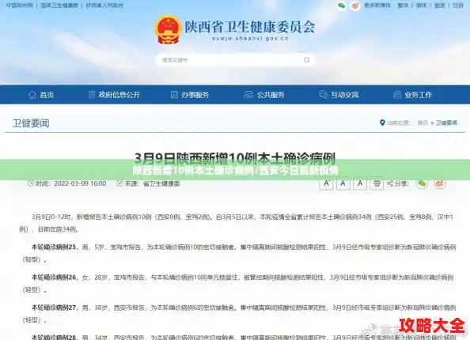Switch to 繁体 traditional Chinese

403,6
